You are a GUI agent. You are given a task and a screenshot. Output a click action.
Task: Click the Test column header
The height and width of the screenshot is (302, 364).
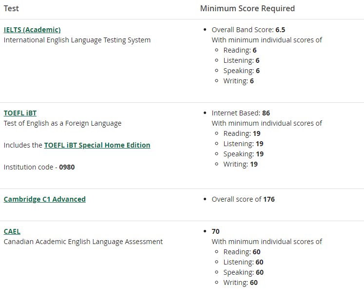(11, 8)
